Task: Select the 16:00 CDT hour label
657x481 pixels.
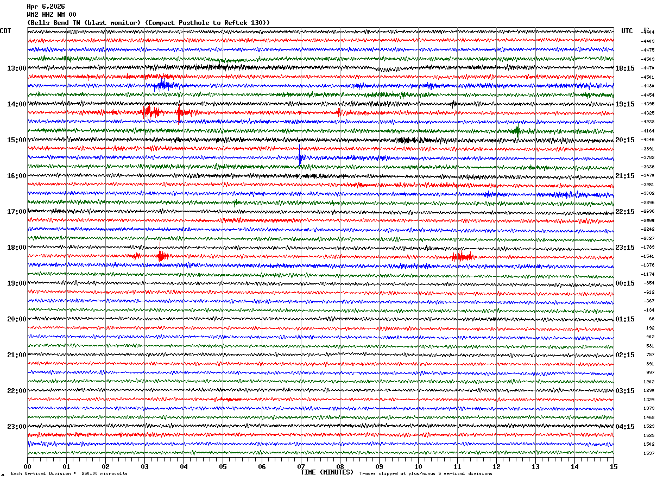Action: point(17,176)
